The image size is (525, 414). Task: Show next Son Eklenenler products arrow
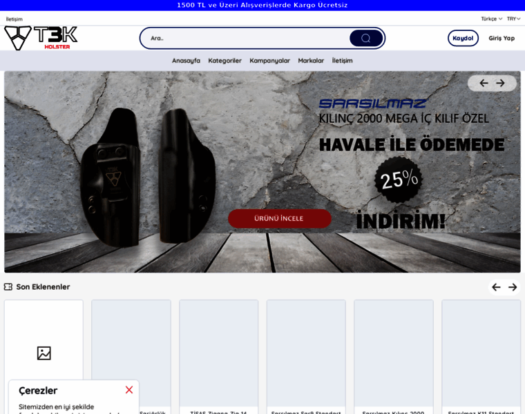click(513, 287)
